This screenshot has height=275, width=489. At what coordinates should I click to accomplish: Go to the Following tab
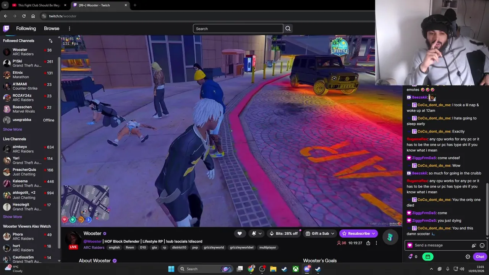(26, 29)
